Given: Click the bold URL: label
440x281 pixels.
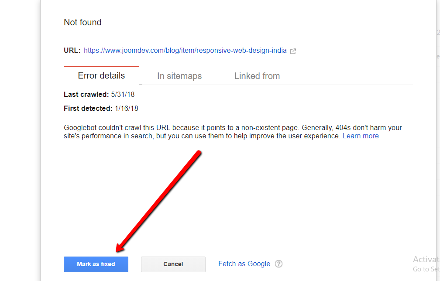Looking at the screenshot, I should tap(72, 51).
